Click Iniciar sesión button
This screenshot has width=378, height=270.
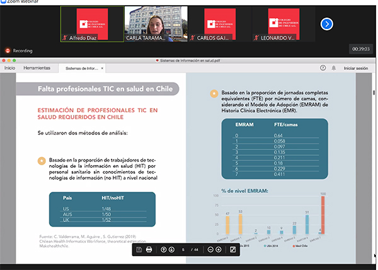pyautogui.click(x=355, y=67)
